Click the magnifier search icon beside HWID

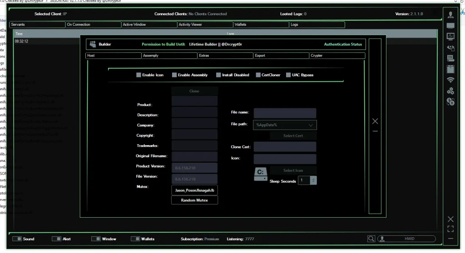point(371,239)
